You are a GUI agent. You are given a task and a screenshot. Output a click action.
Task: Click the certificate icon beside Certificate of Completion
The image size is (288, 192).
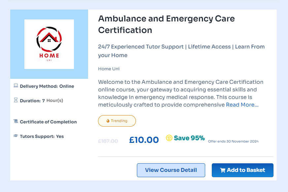click(x=16, y=121)
